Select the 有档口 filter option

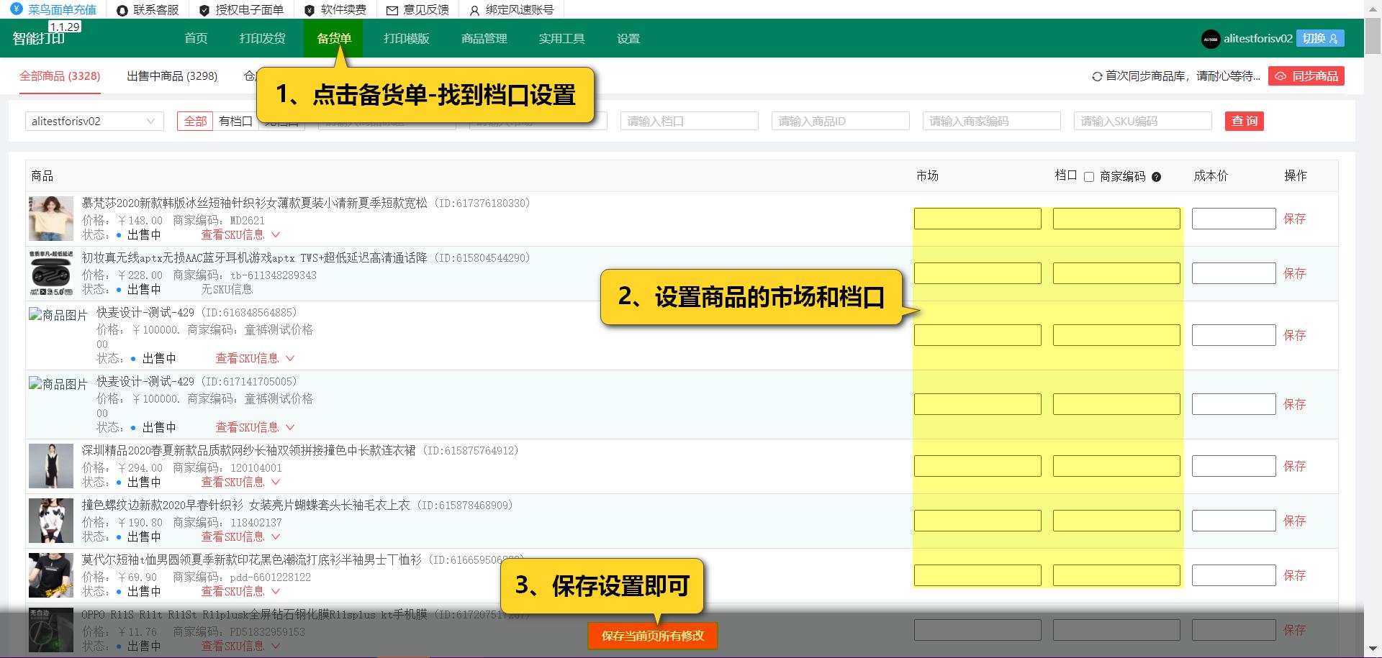click(x=235, y=121)
